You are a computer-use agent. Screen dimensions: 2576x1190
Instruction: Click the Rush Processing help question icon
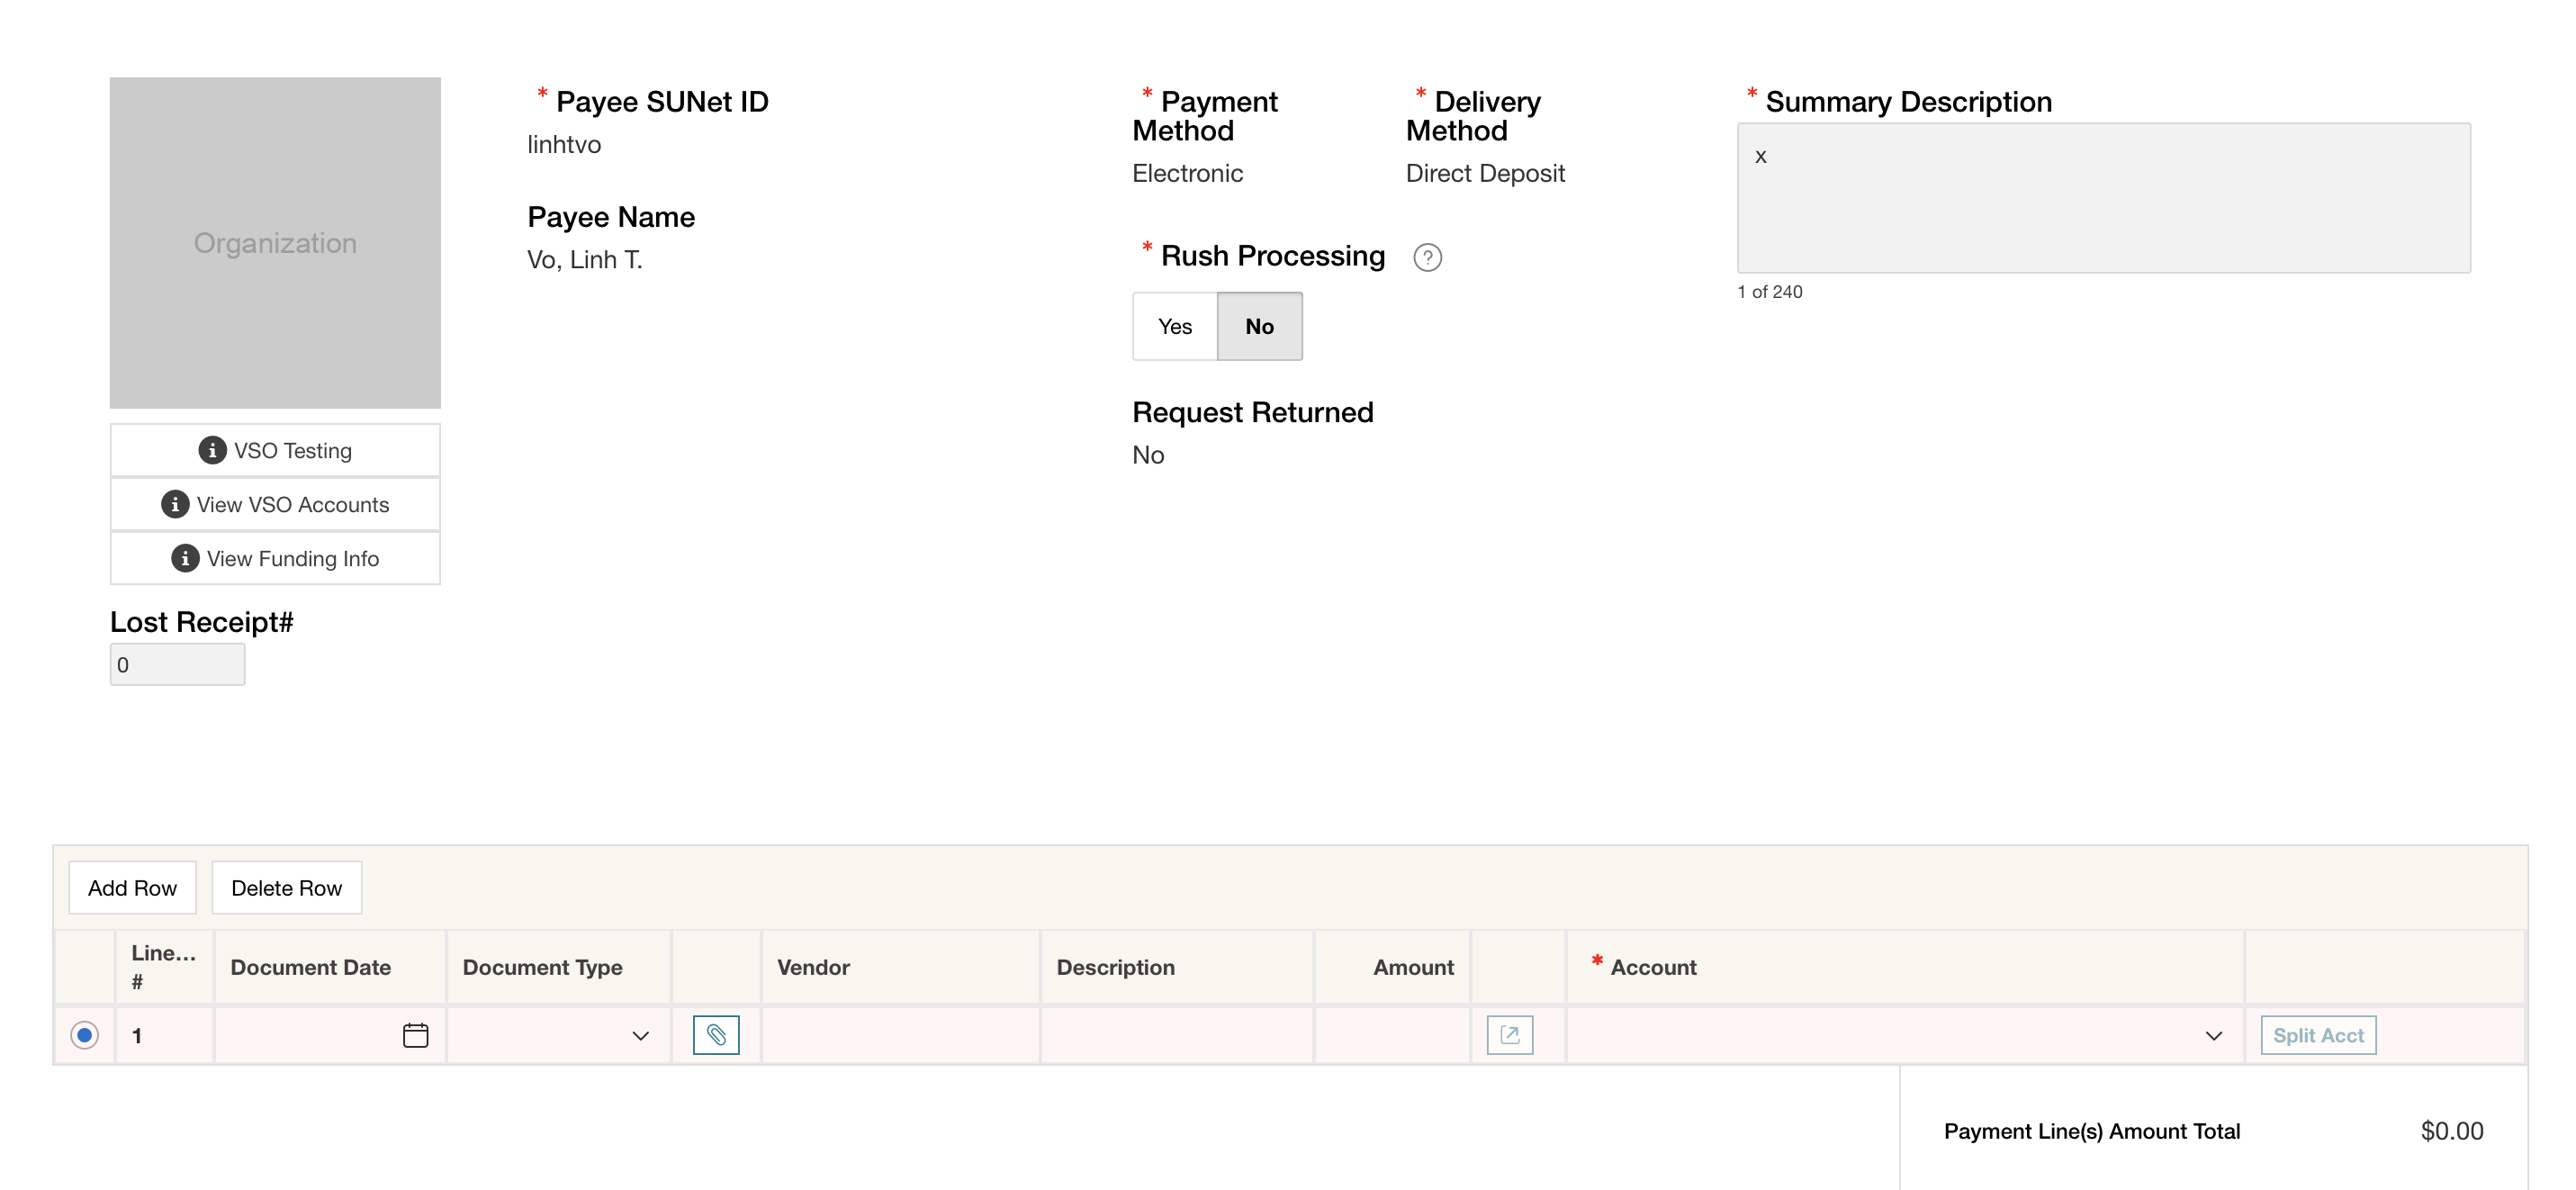click(1427, 258)
